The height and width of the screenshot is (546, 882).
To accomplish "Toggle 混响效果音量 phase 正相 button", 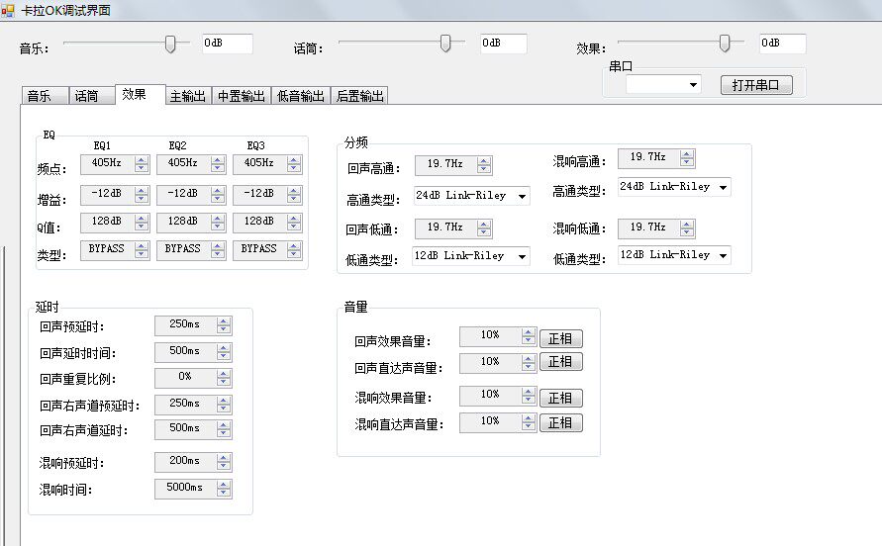I will tap(561, 398).
